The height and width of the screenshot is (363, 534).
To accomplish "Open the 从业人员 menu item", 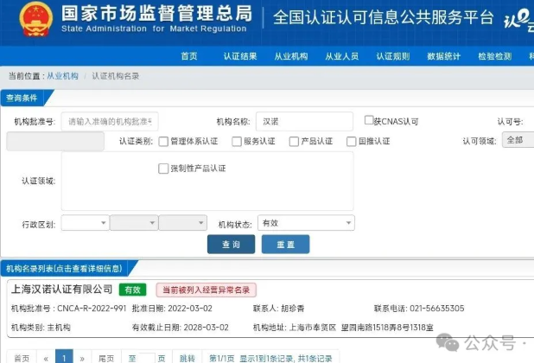I will pyautogui.click(x=342, y=56).
